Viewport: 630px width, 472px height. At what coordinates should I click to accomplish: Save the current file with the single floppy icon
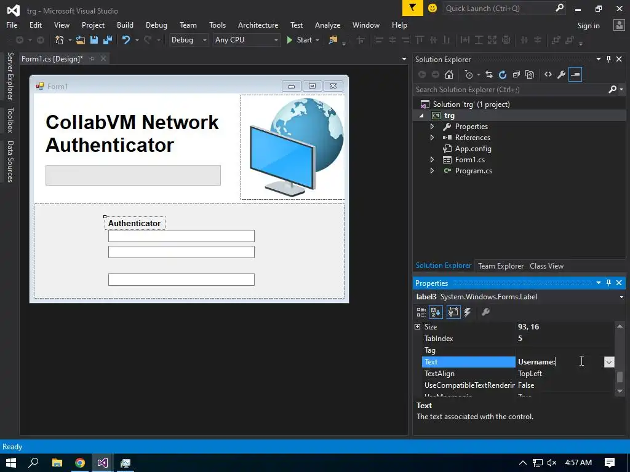(x=94, y=40)
